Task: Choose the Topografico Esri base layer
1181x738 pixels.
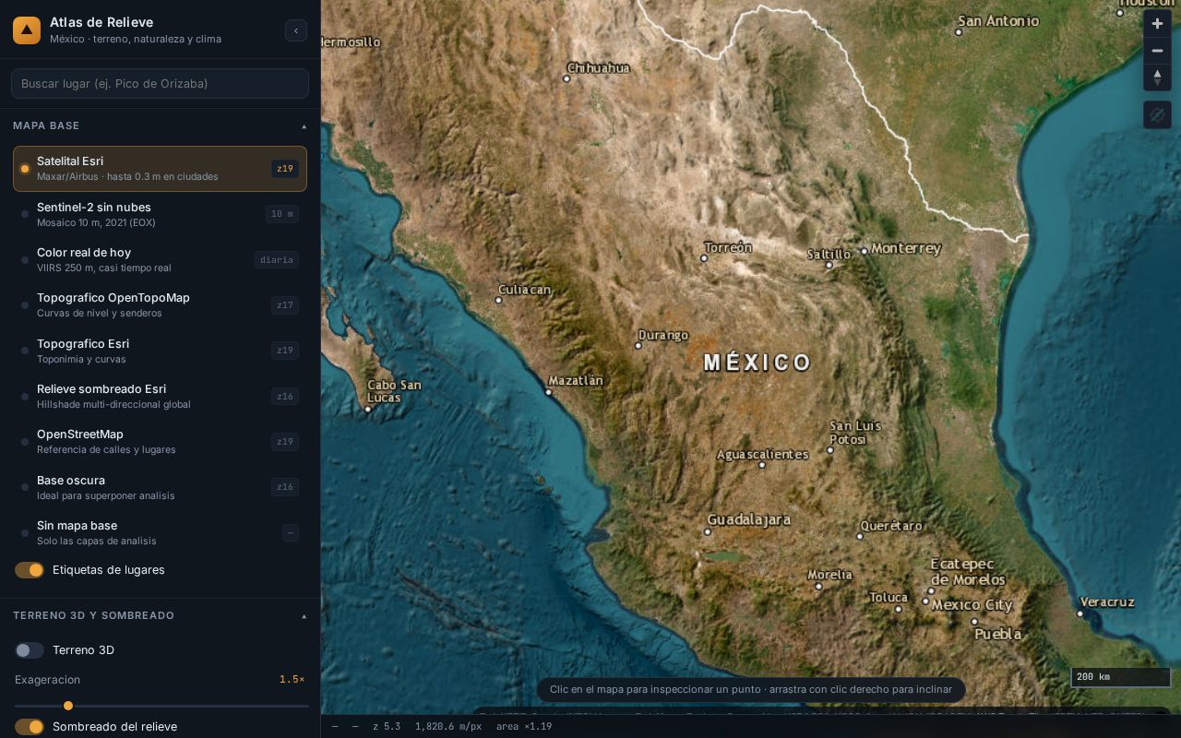Action: [x=160, y=351]
